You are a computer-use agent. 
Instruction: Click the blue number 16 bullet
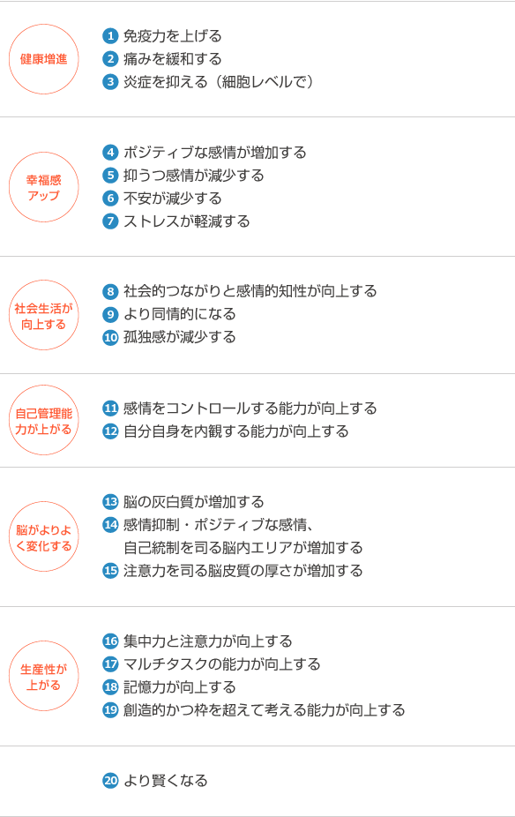(x=110, y=641)
